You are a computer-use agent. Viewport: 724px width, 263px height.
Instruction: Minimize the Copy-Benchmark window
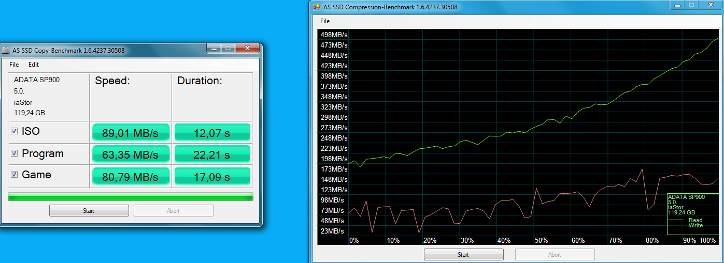pos(214,49)
